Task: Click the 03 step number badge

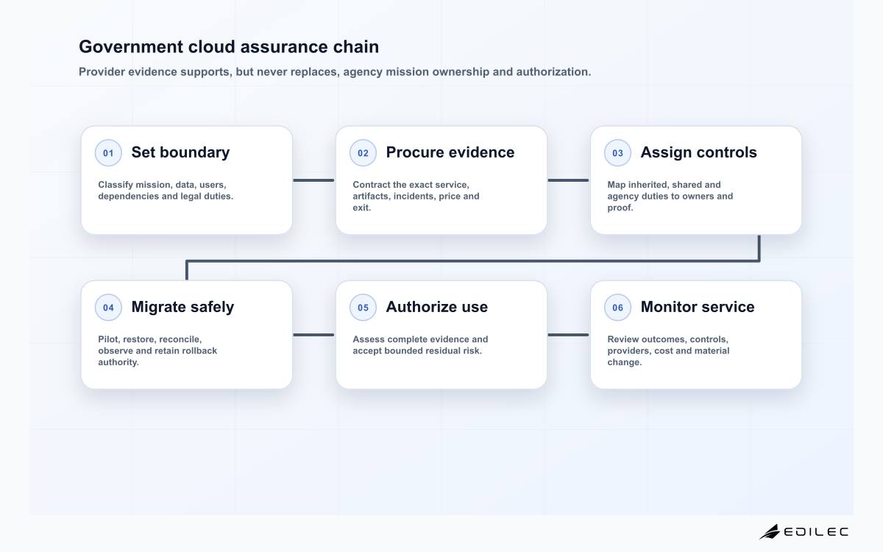Action: (x=617, y=153)
